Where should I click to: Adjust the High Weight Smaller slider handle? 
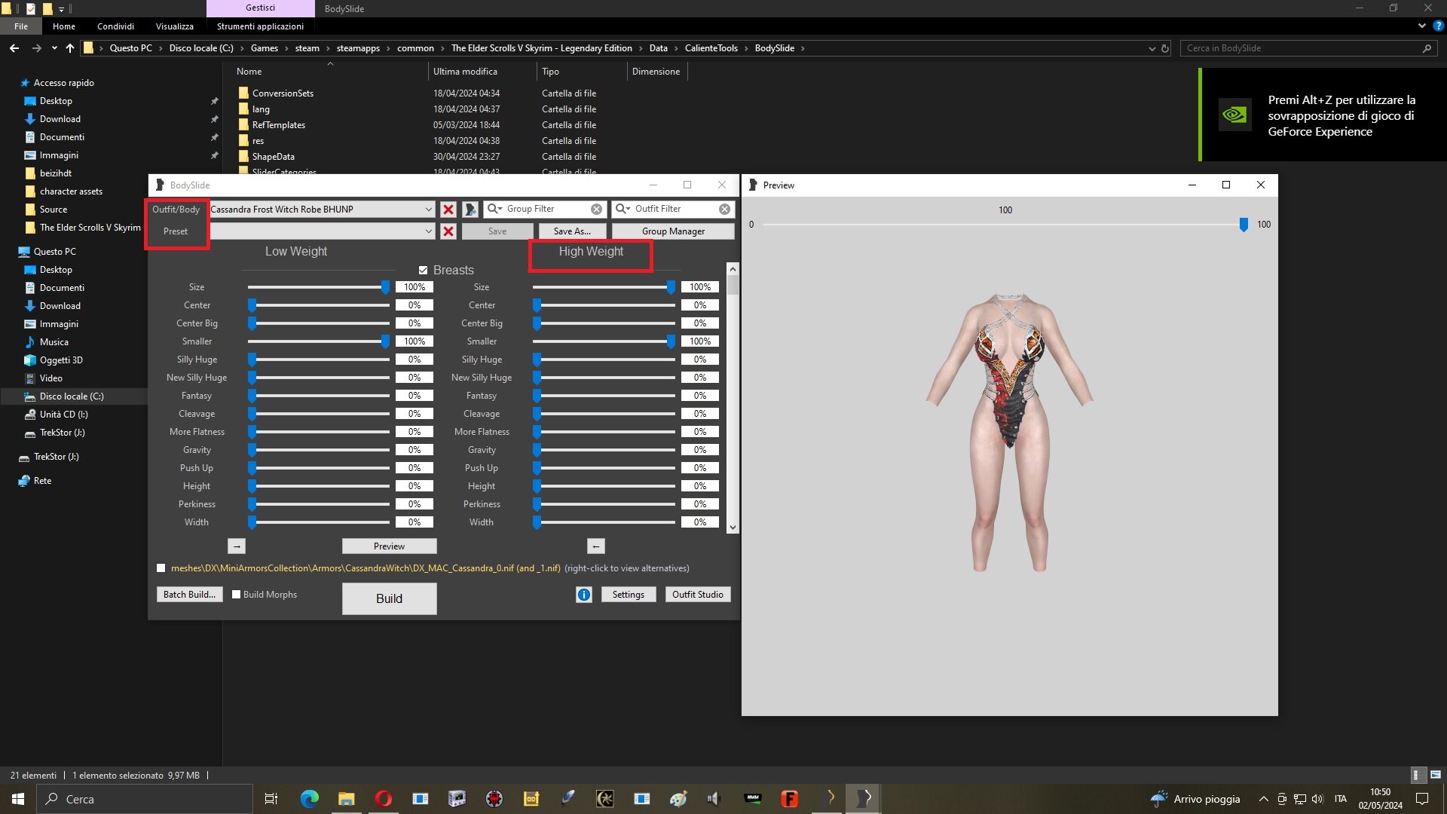671,341
